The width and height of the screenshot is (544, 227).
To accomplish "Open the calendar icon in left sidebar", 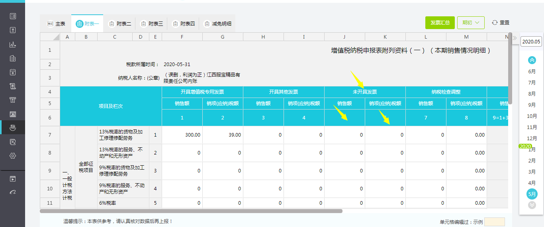I will click(x=12, y=72).
